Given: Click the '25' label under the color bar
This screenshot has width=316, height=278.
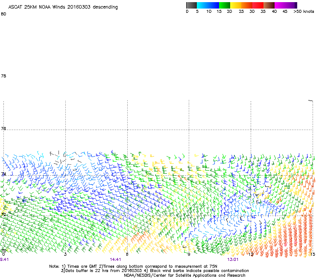Looking at the screenshot, I should pos(241,12).
